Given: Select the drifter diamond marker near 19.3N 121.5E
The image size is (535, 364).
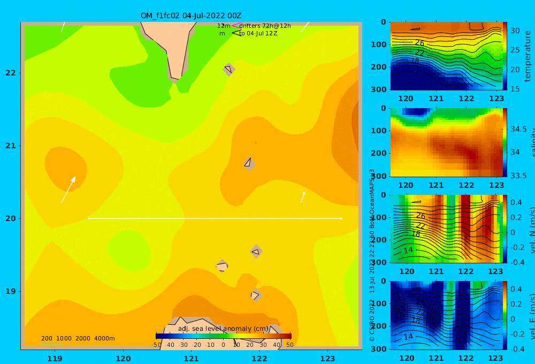Looking at the screenshot, I should pos(222,266).
